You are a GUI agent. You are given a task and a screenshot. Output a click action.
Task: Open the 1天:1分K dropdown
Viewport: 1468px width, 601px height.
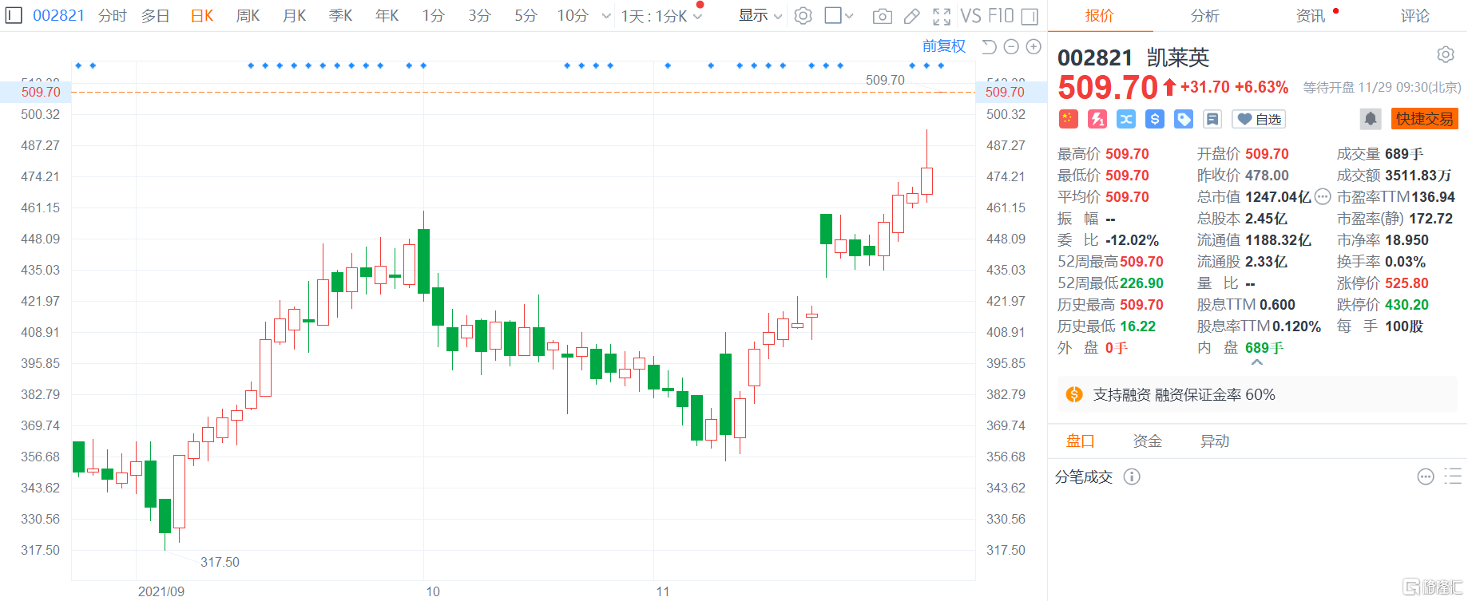(x=661, y=16)
